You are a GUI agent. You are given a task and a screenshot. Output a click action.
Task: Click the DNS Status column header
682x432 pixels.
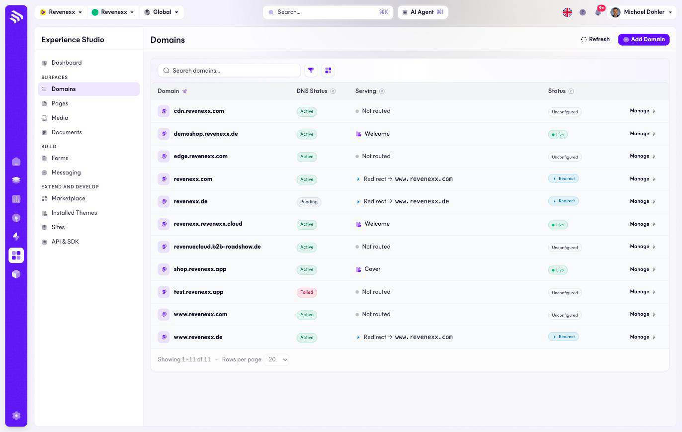pyautogui.click(x=312, y=91)
